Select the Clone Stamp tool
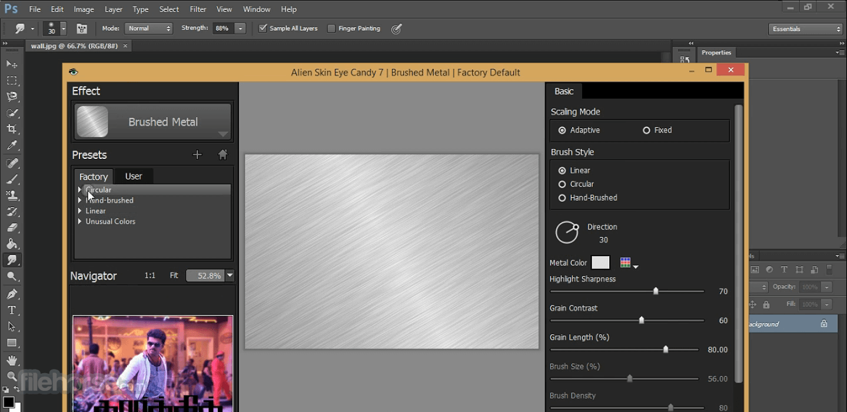This screenshot has height=412, width=847. [11, 195]
